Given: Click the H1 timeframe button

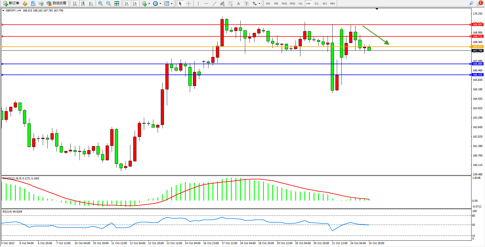Looking at the screenshot, I should (300, 3).
